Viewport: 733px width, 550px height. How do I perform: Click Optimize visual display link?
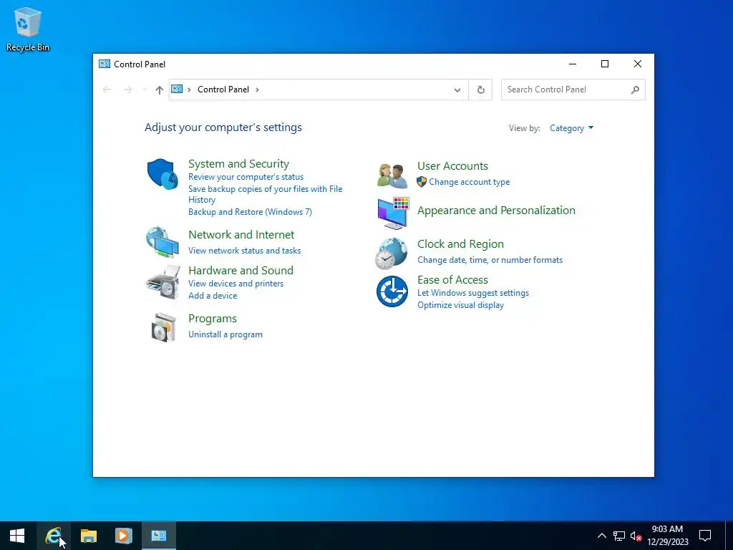460,305
